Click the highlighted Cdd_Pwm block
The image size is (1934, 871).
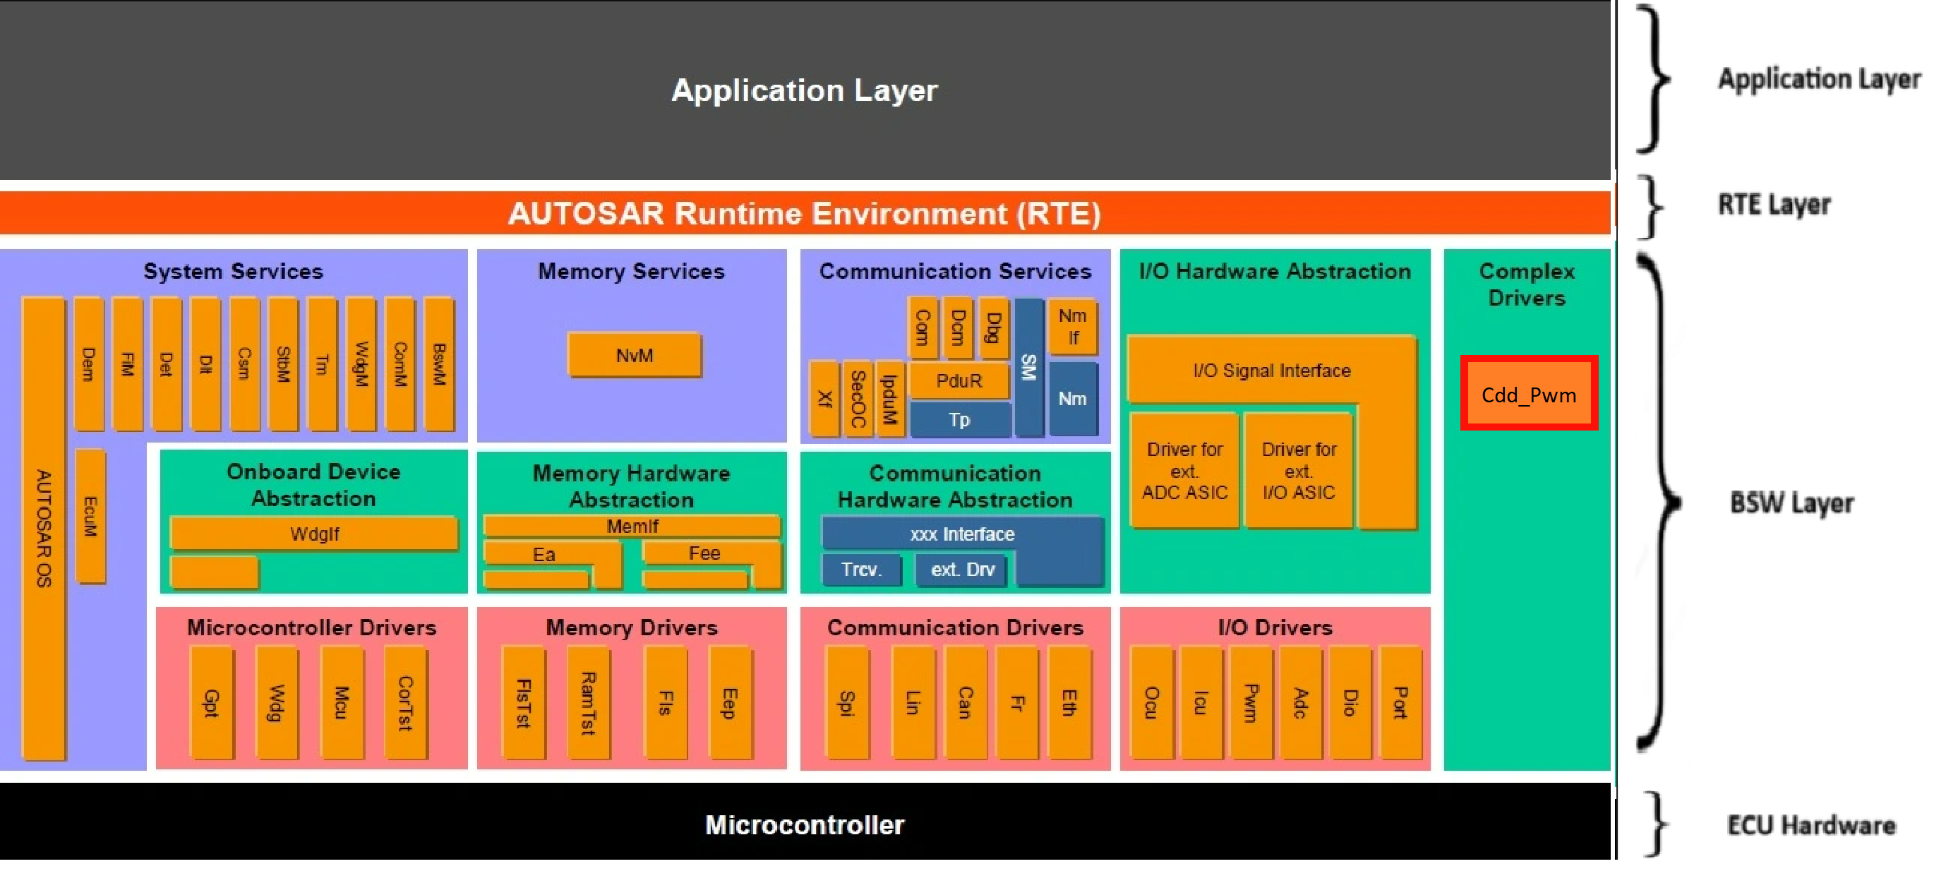(x=1528, y=394)
